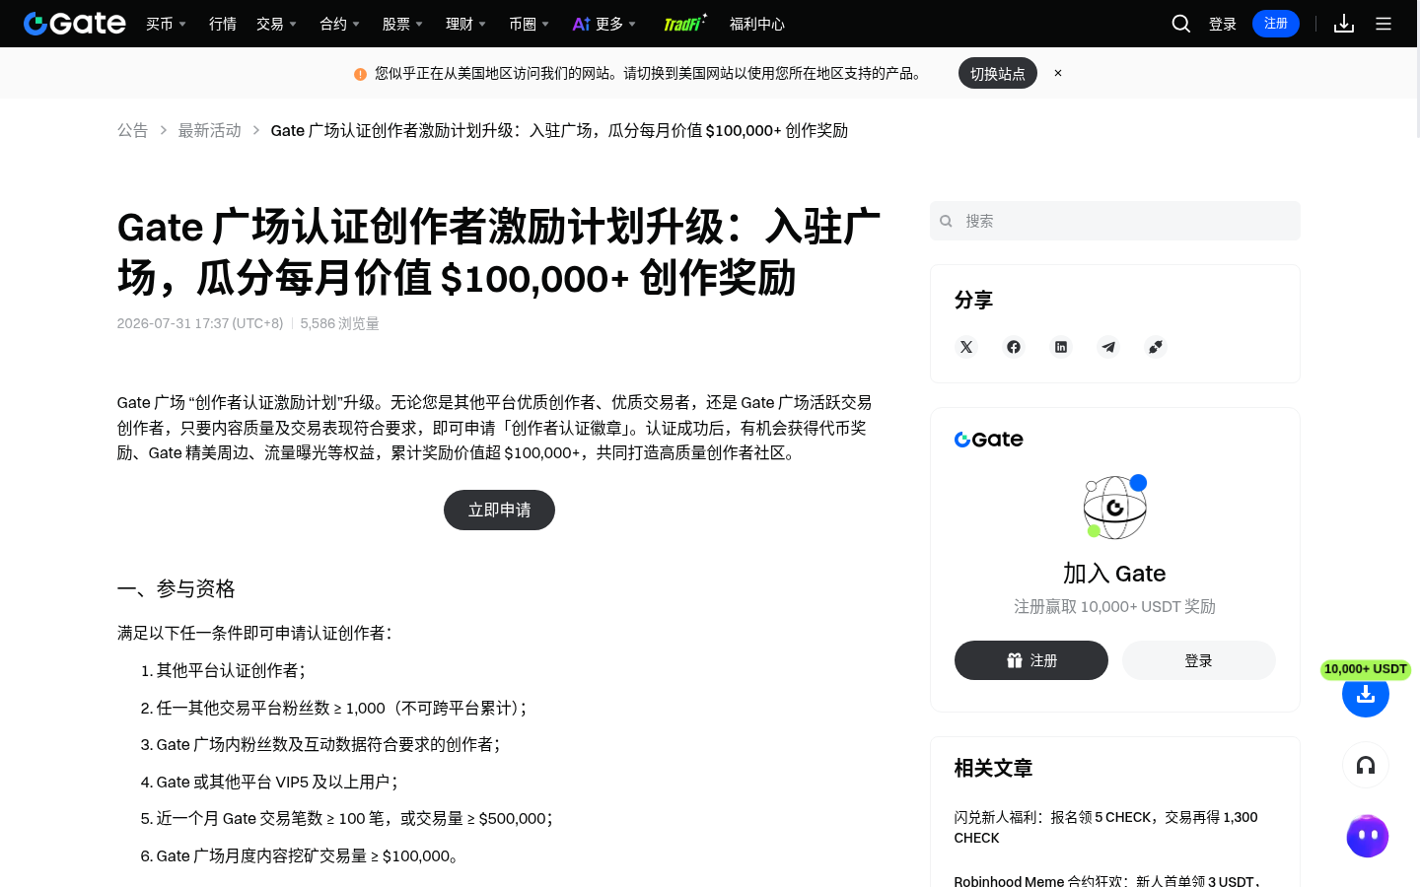Go to 公告 breadcrumb
The image size is (1420, 887).
132,130
